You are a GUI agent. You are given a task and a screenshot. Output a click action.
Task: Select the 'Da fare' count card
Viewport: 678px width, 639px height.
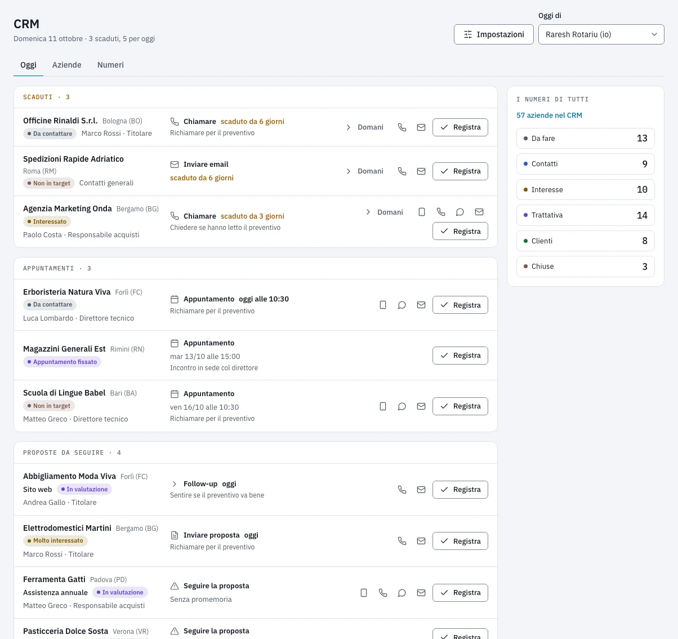(586, 138)
